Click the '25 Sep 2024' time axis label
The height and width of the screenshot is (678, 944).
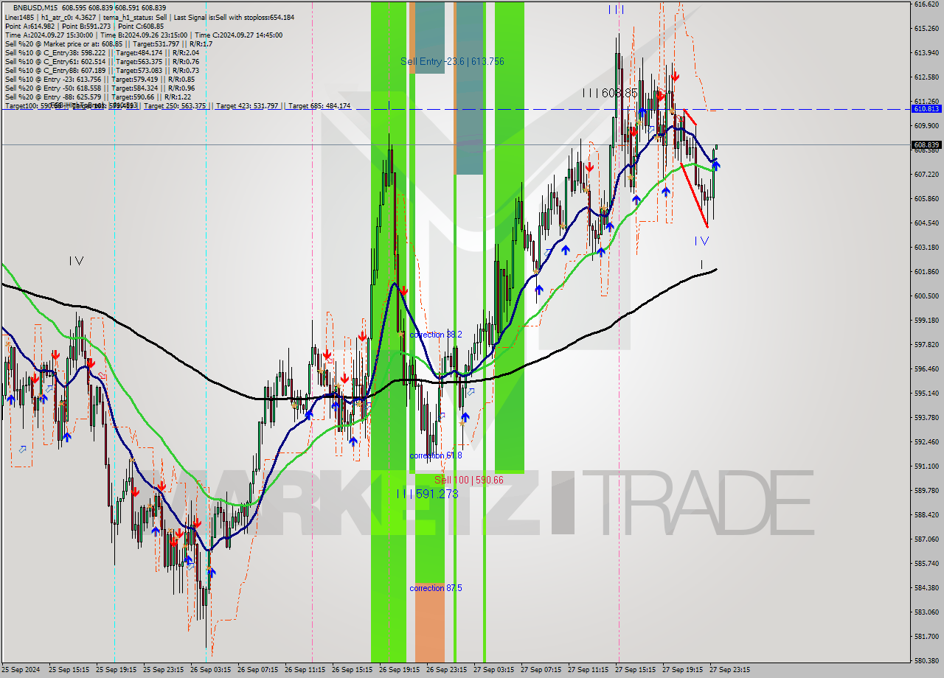click(x=21, y=670)
